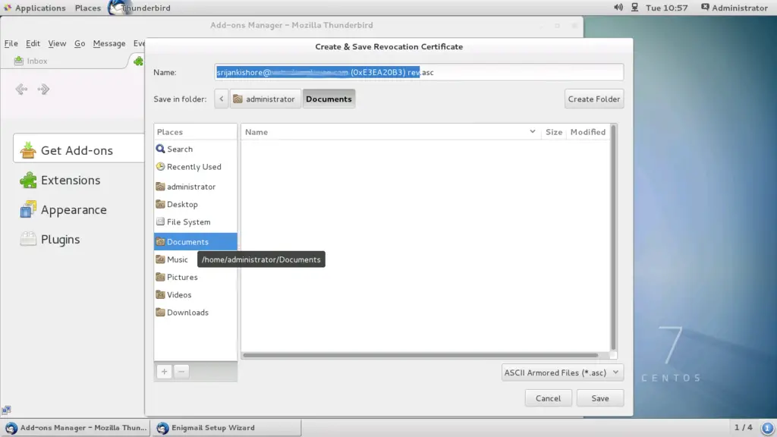The width and height of the screenshot is (777, 437).
Task: Click the notification indicator icon in bottom panel
Action: tap(767, 428)
